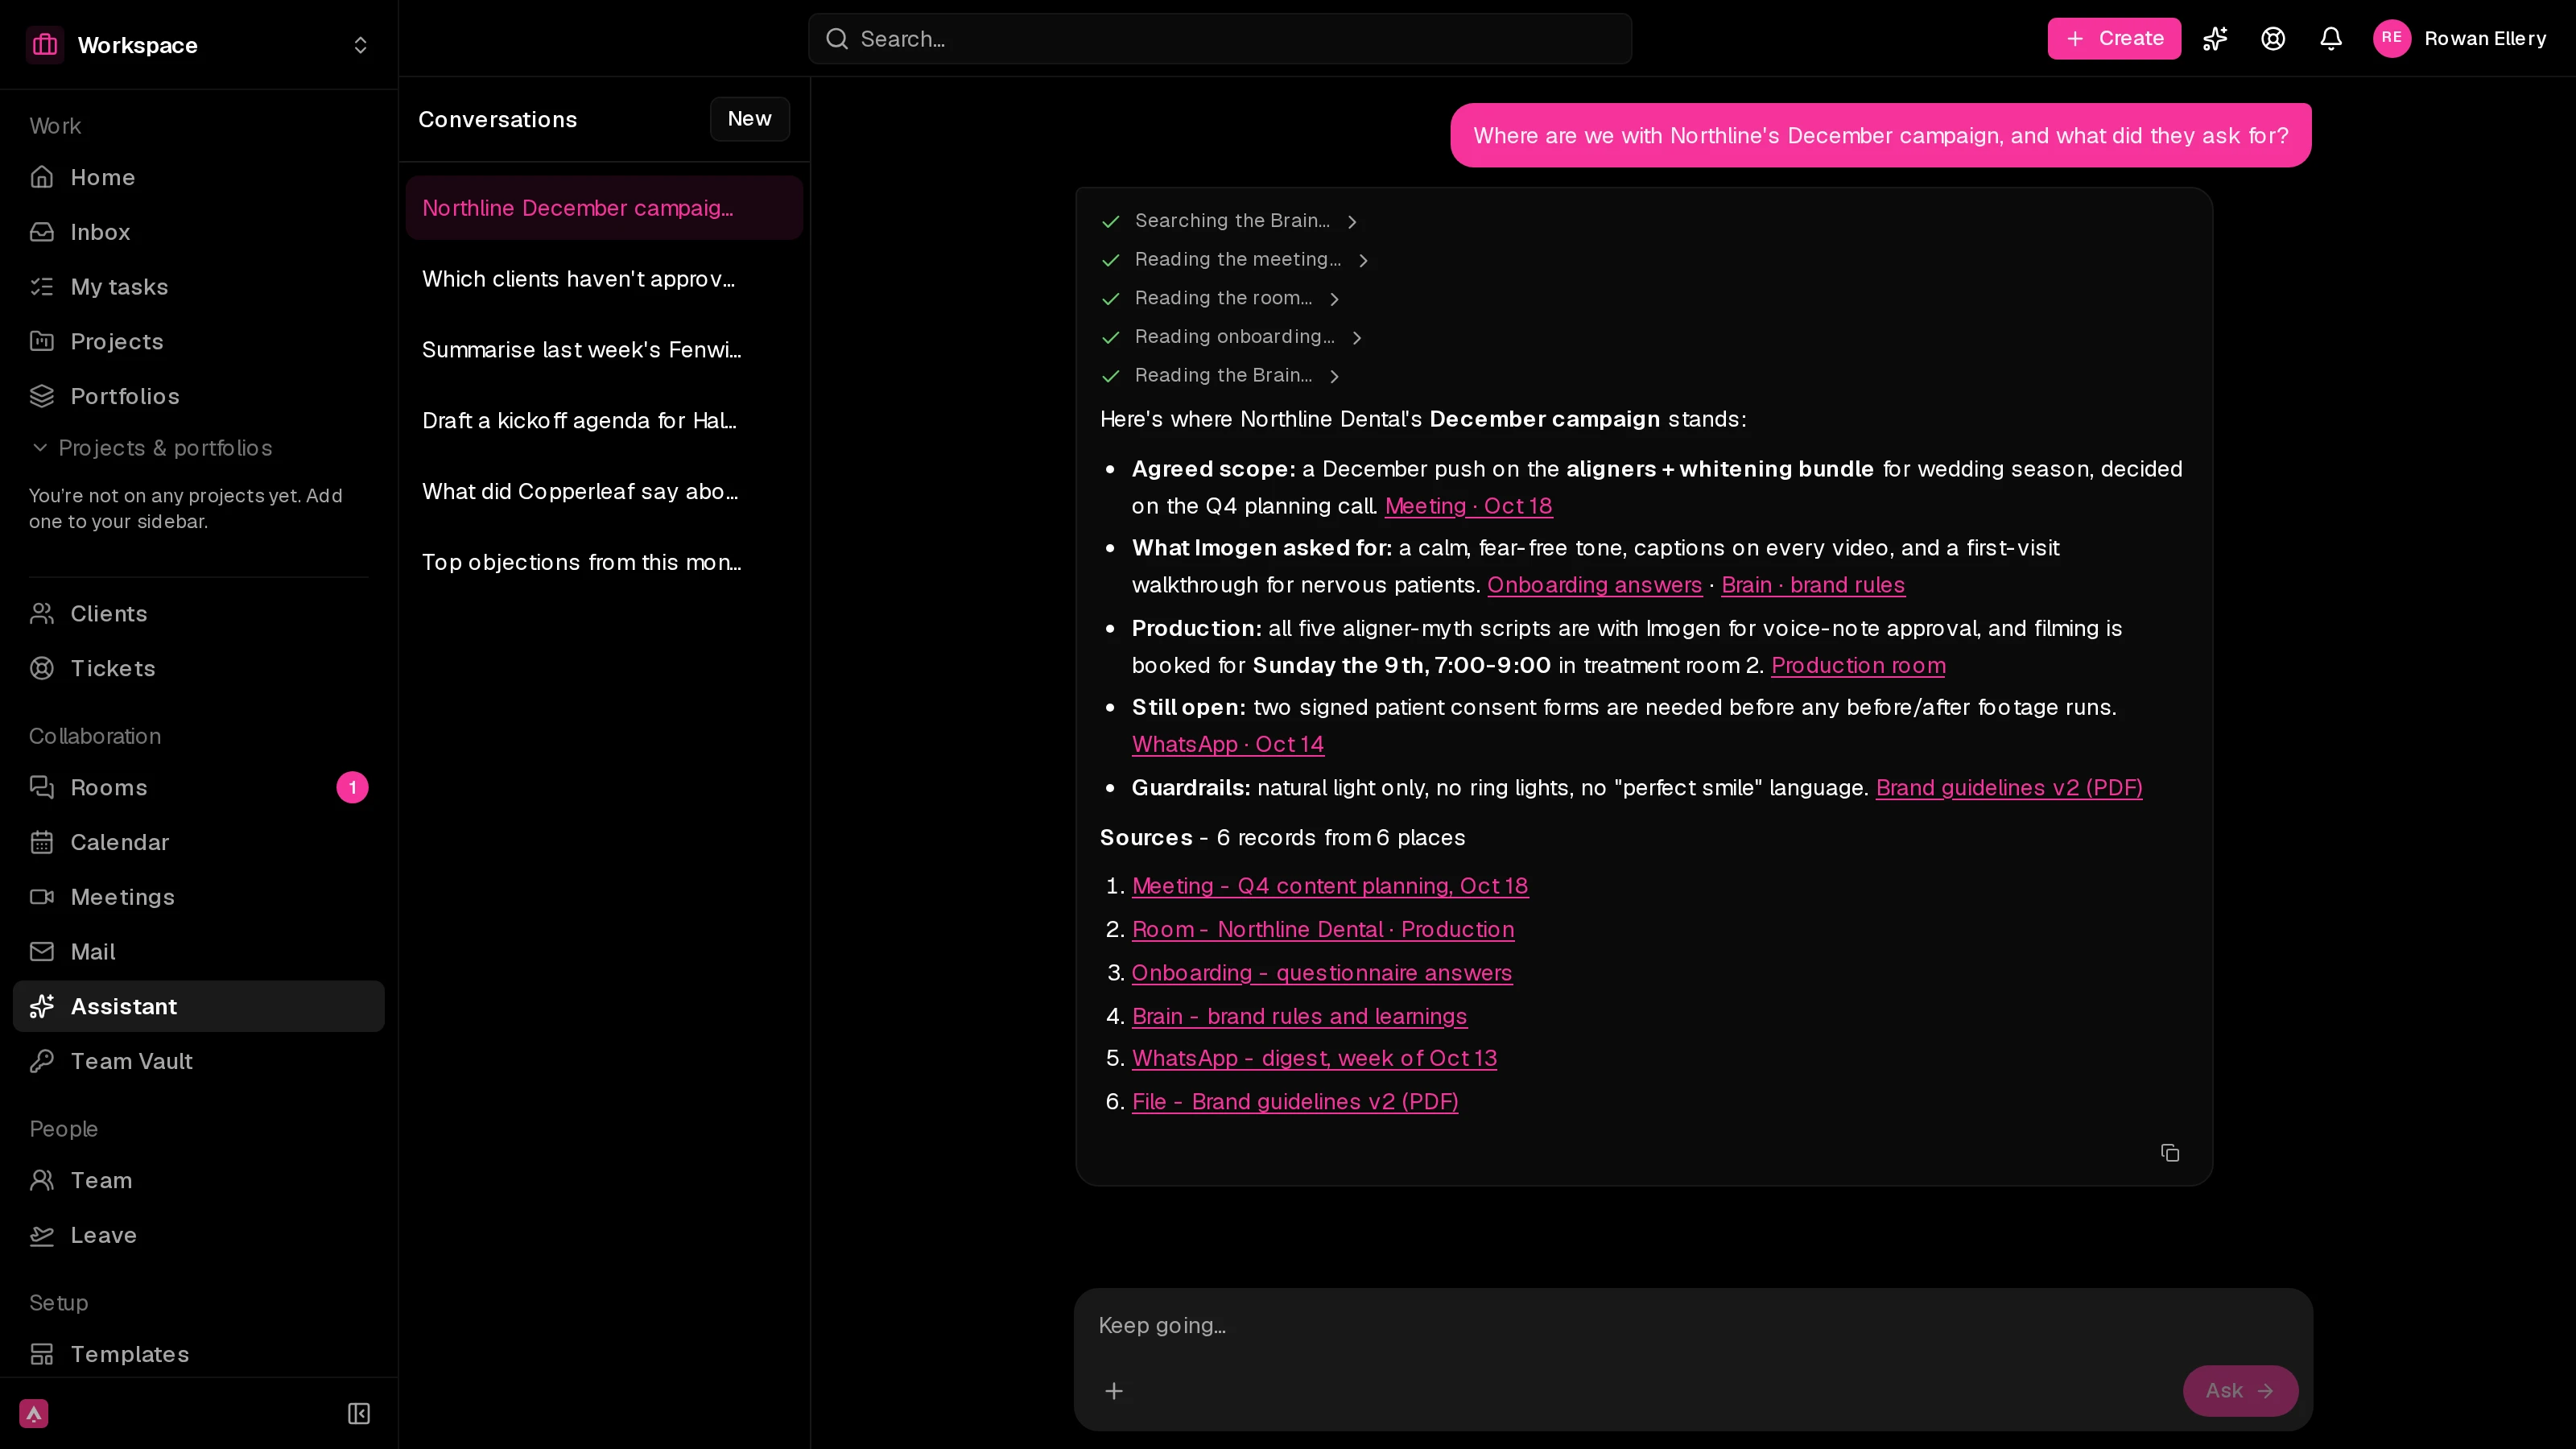Open Rooms with one unread badge
Image resolution: width=2576 pixels, height=1449 pixels.
[x=199, y=788]
